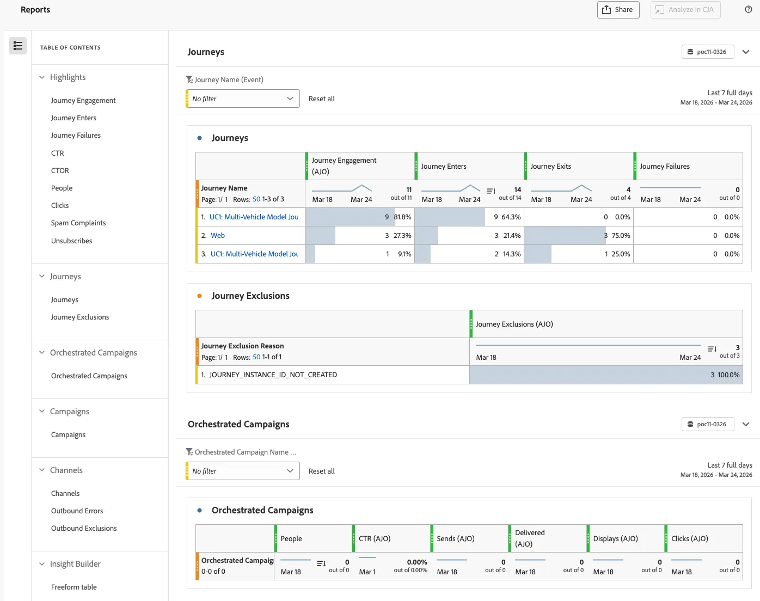Click the help question mark icon
760x601 pixels.
click(x=749, y=9)
